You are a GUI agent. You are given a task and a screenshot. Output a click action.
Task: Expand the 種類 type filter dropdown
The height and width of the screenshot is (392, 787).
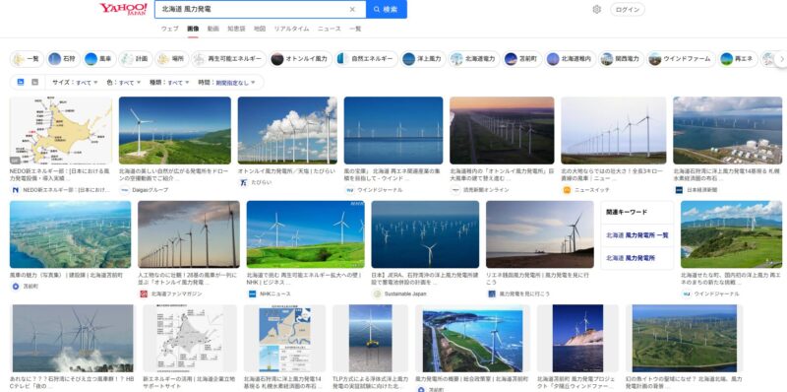[169, 83]
